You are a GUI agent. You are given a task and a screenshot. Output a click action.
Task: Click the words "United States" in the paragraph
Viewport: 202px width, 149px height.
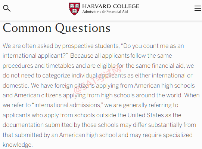point(146,115)
